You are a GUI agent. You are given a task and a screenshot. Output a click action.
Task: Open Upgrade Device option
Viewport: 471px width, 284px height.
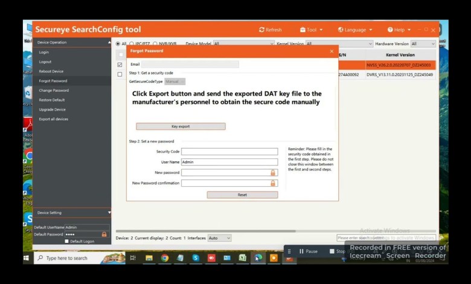pos(53,109)
